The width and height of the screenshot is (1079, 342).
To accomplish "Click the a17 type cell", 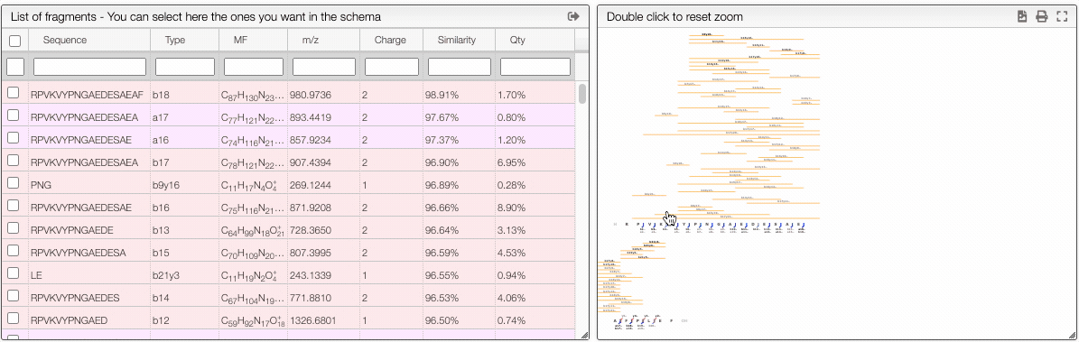I will 161,117.
